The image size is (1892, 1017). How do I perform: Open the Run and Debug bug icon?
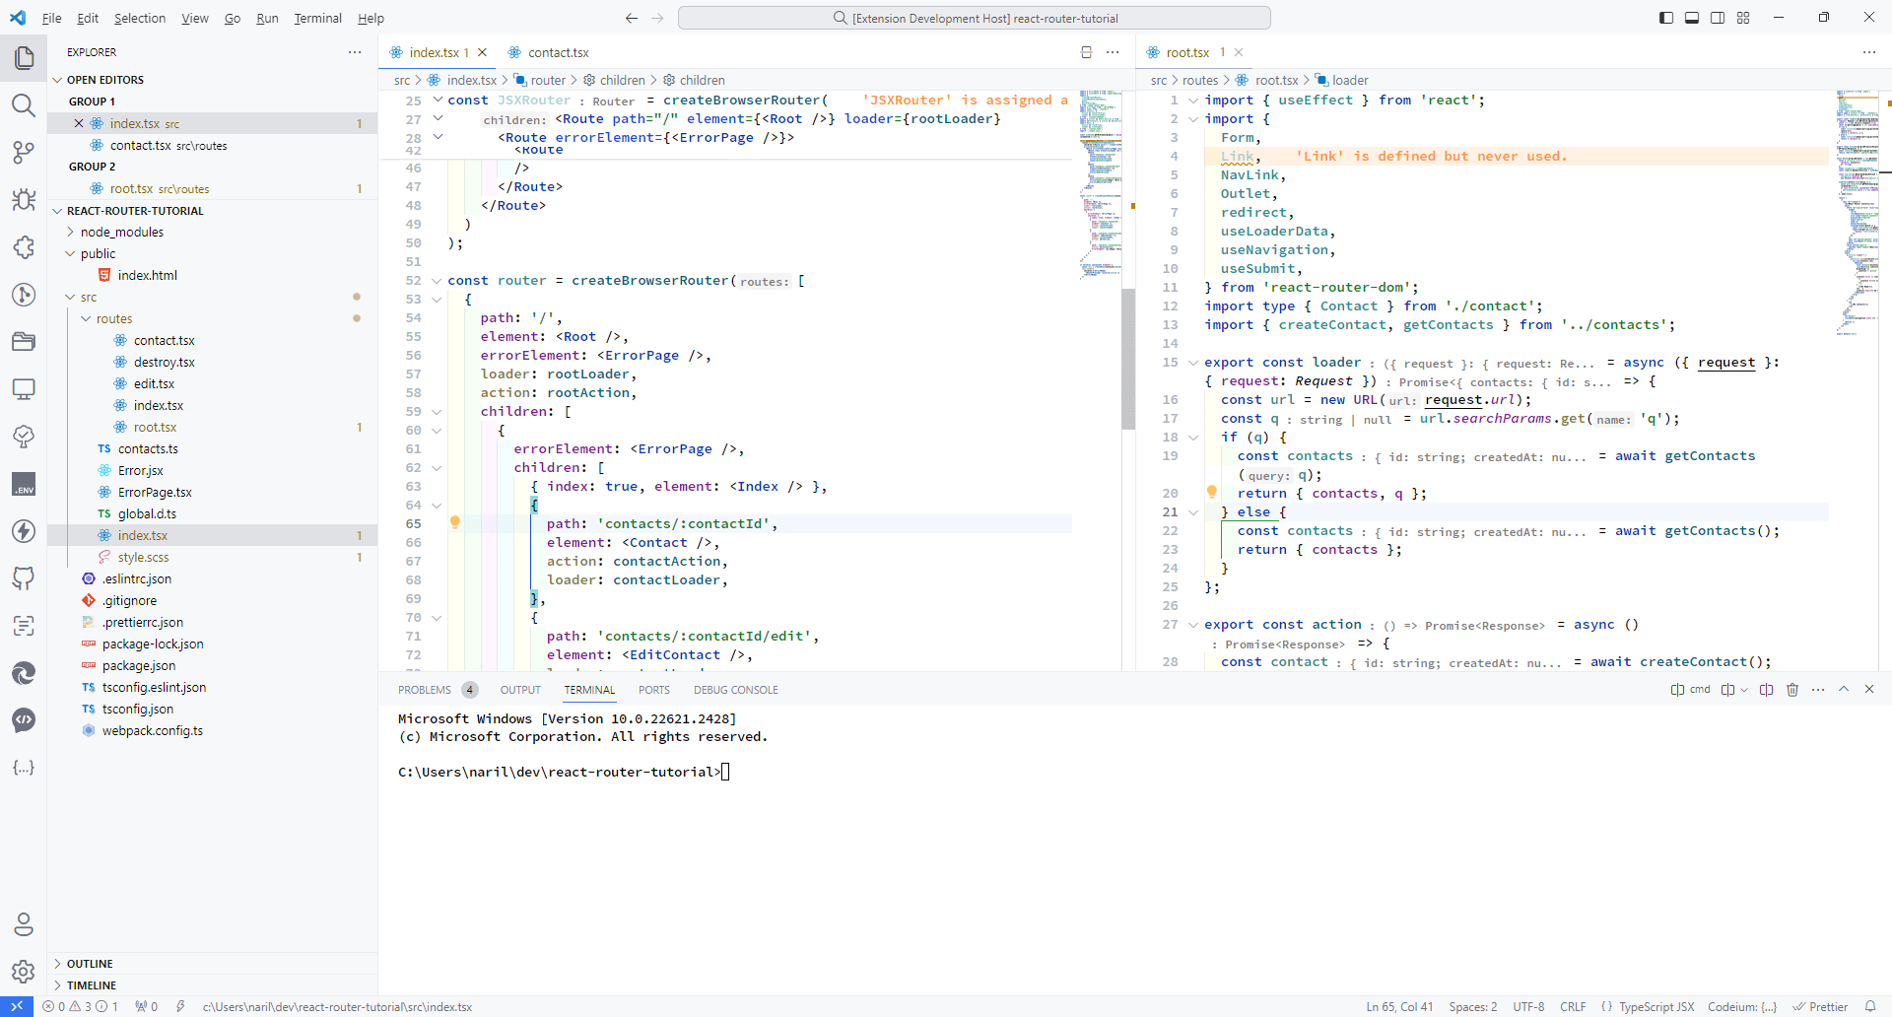pyautogui.click(x=24, y=200)
